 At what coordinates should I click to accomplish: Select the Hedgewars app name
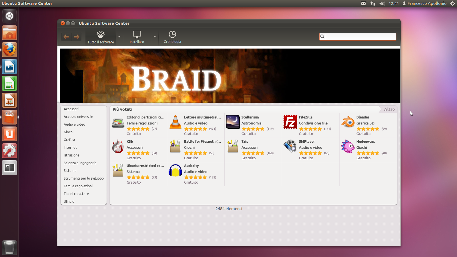366,142
